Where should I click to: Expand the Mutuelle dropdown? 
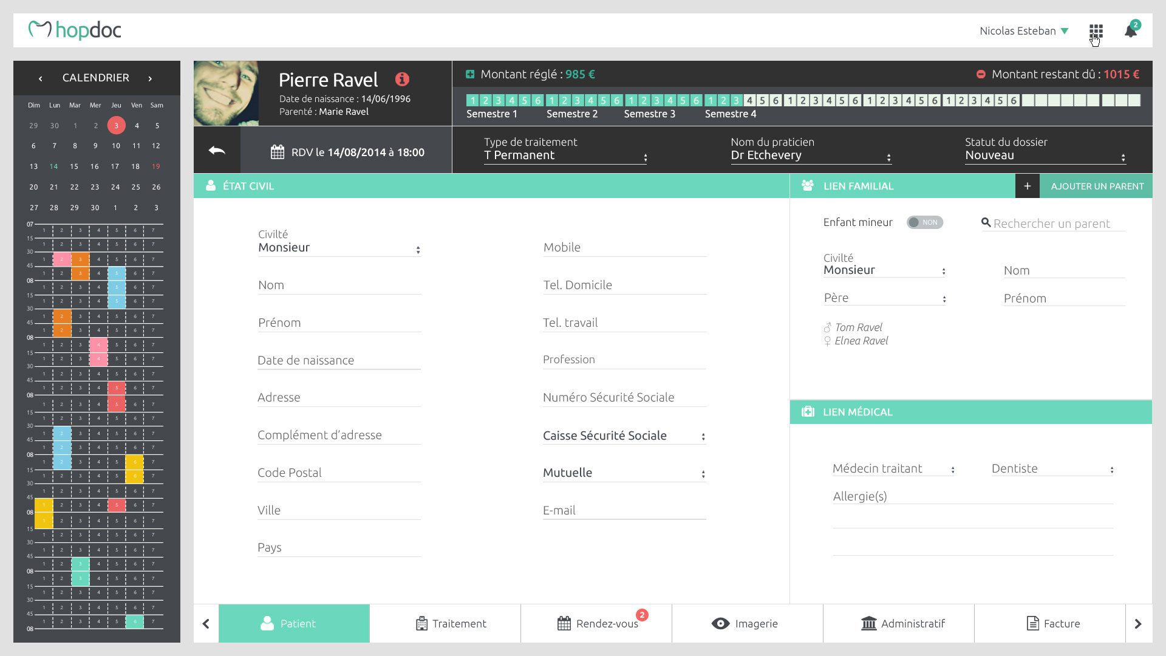pos(624,473)
